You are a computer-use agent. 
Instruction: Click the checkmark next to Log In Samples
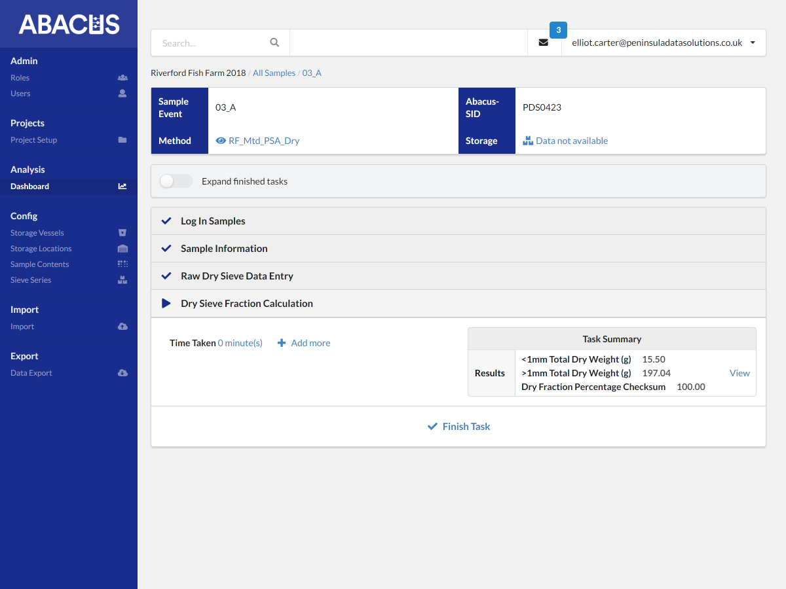tap(166, 221)
